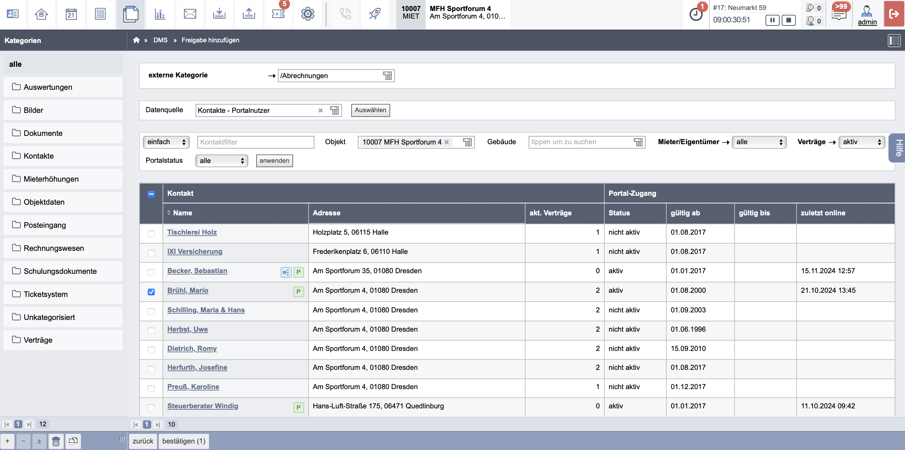Open the Gebäude list picker icon
This screenshot has width=905, height=450.
(638, 142)
